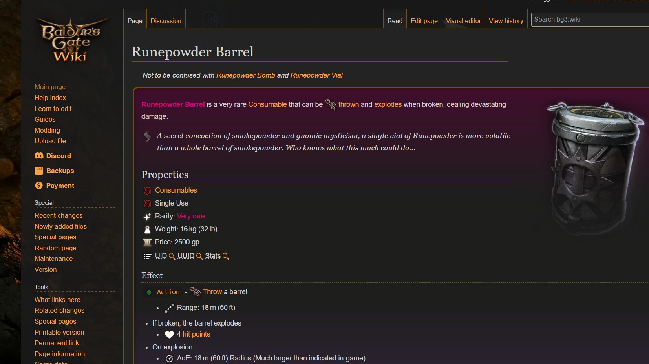
Task: Click the magnifier icon after UID
Action: click(172, 257)
